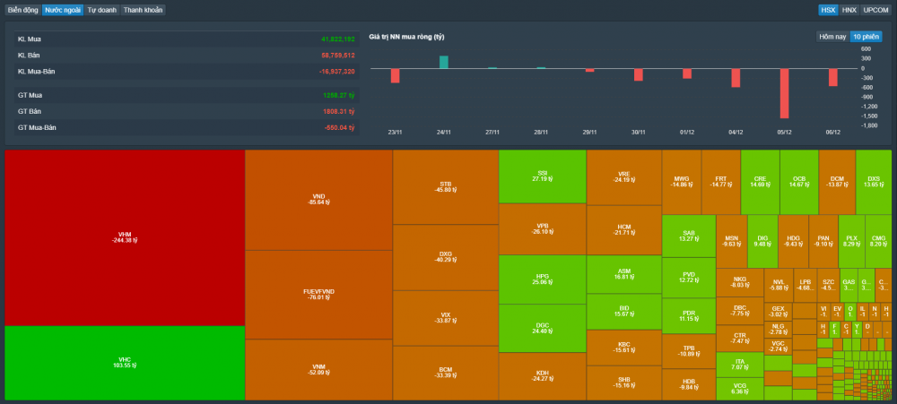Select the FRT treemap tile

click(721, 182)
